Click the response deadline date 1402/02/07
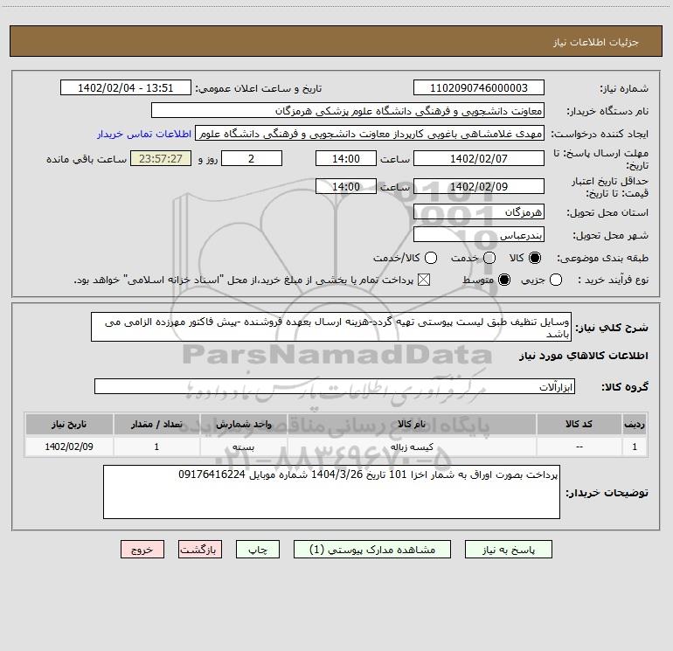 pyautogui.click(x=479, y=158)
